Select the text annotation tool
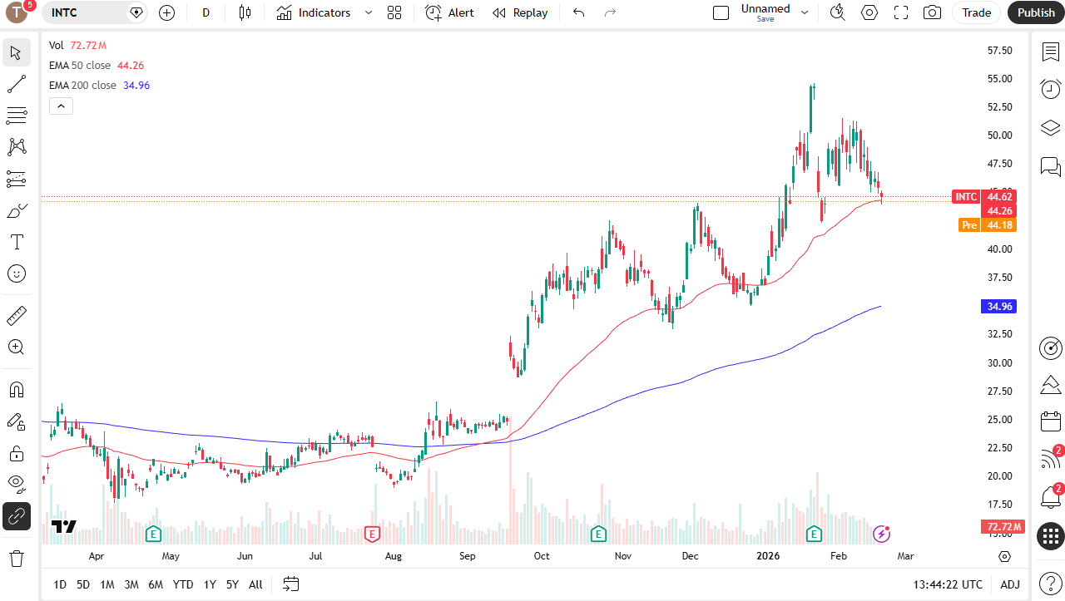 (17, 242)
